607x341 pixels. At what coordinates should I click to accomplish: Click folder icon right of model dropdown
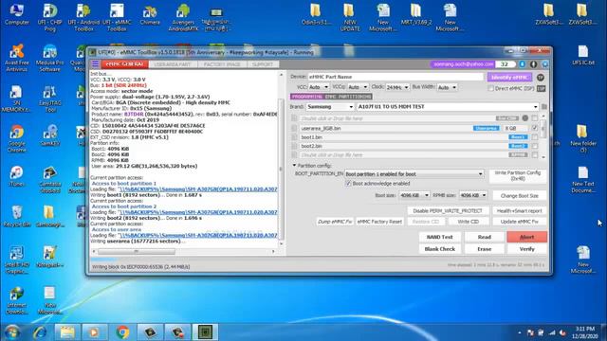pos(544,107)
